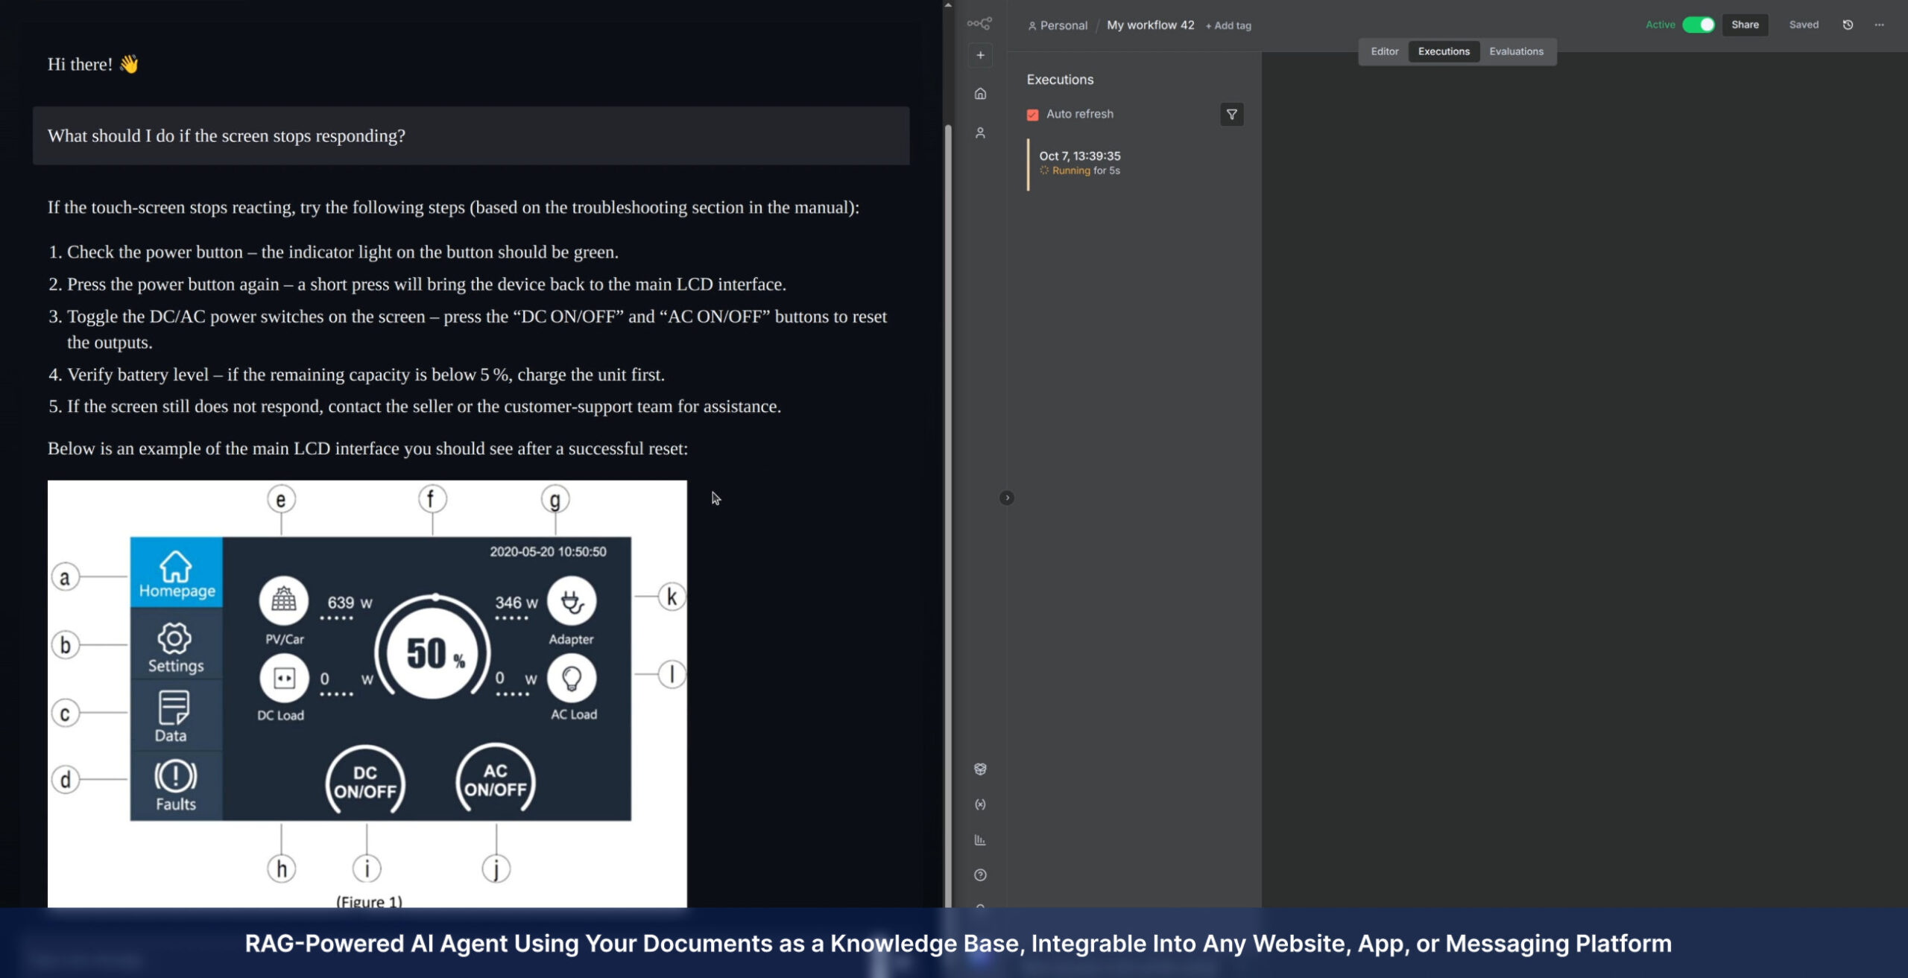Click the Add tag link
This screenshot has height=978, width=1908.
coord(1228,25)
